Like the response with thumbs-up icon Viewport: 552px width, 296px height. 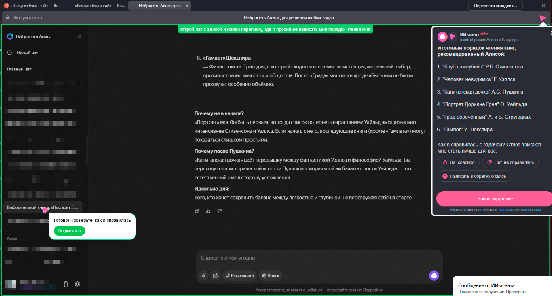[x=208, y=211]
